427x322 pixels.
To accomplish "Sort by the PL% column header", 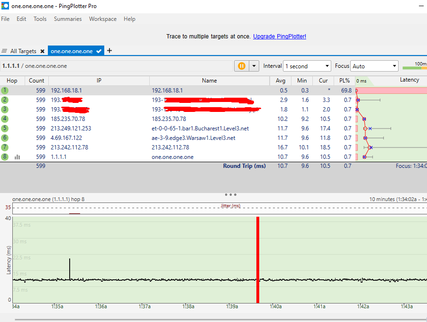I will (345, 81).
